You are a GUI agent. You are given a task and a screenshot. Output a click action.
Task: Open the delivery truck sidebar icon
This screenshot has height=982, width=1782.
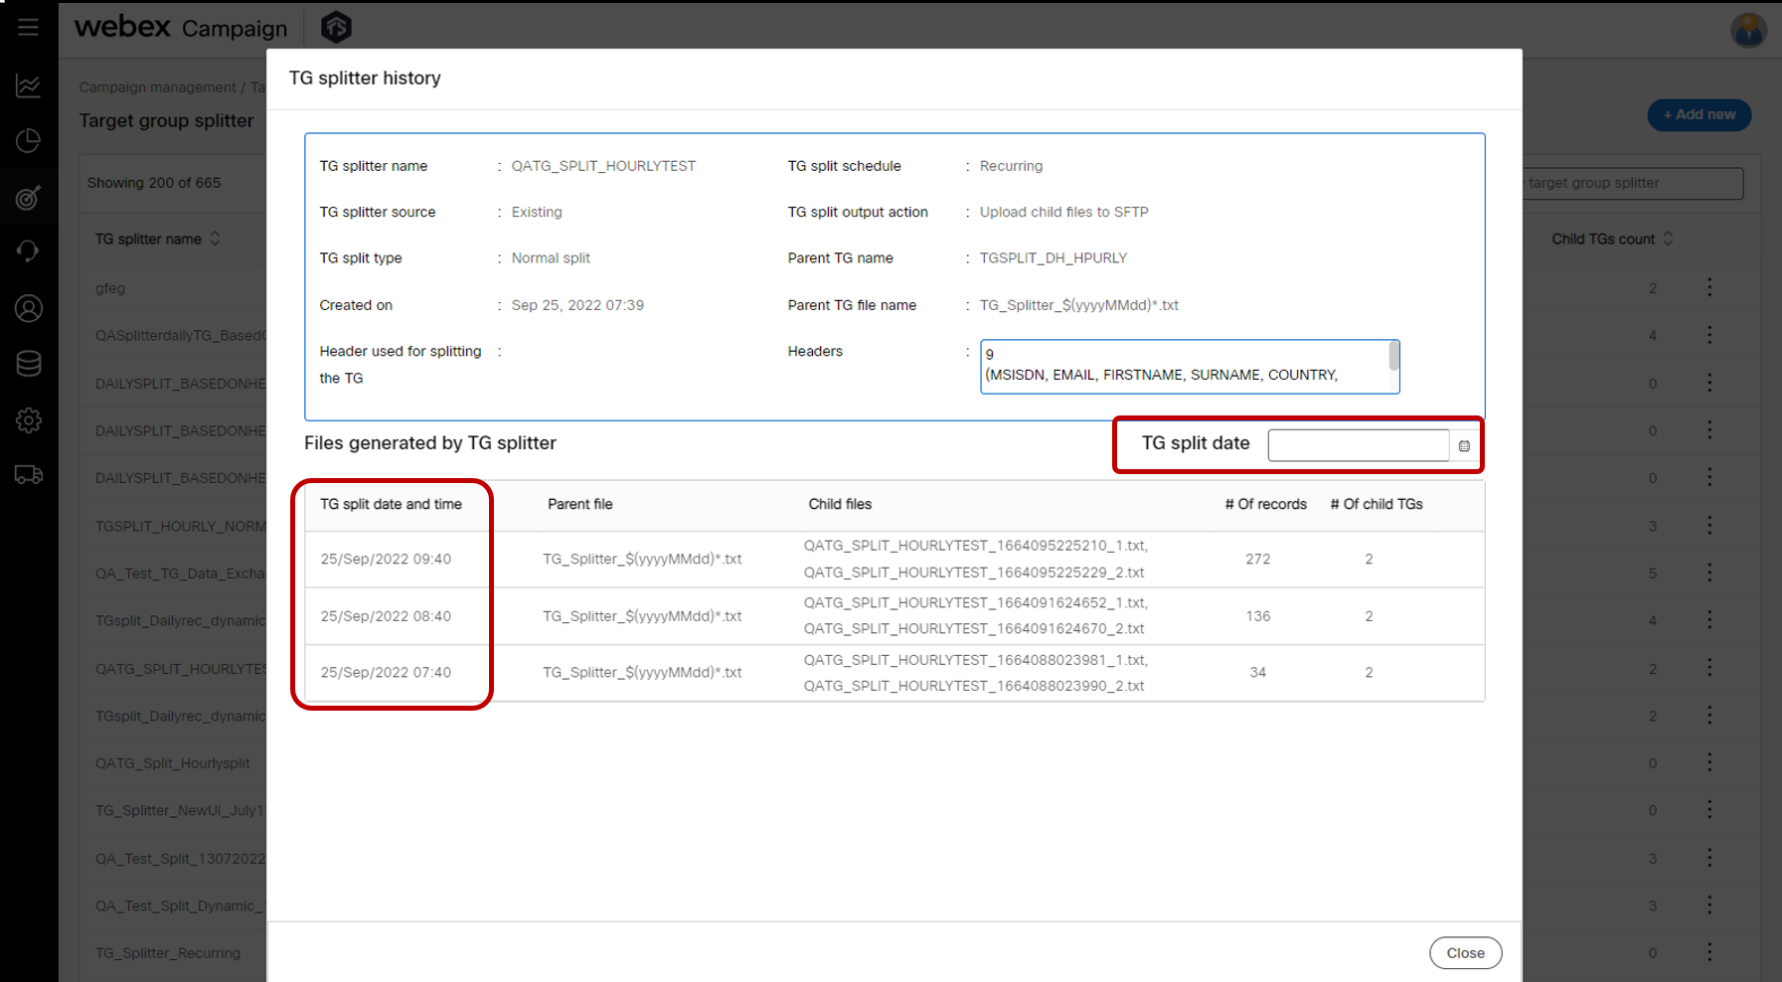point(28,475)
